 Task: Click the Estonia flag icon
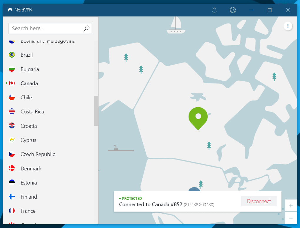pos(12,182)
